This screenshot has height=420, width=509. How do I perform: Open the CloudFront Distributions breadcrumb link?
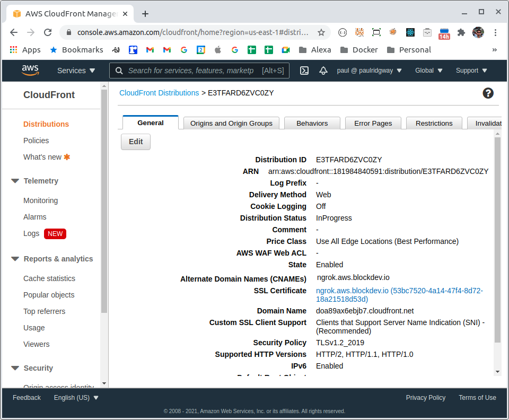click(159, 93)
